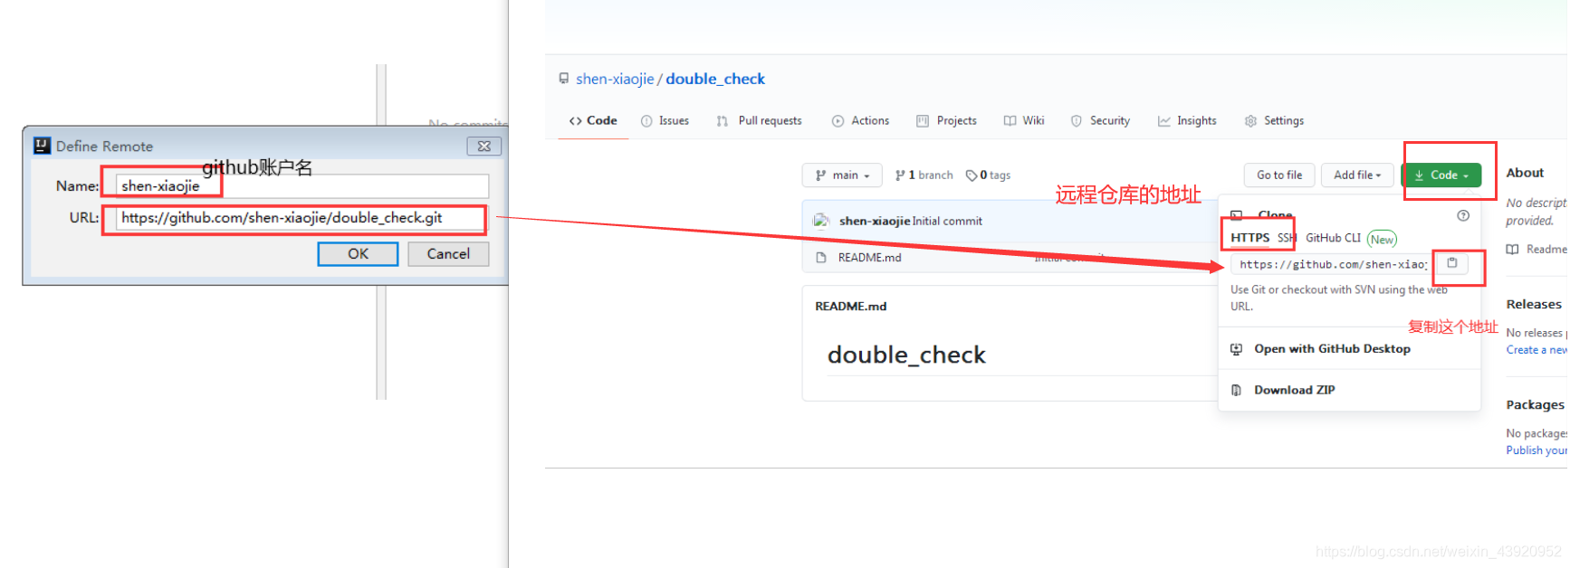The image size is (1570, 568).
Task: Open the Add file dropdown
Action: [x=1357, y=175]
